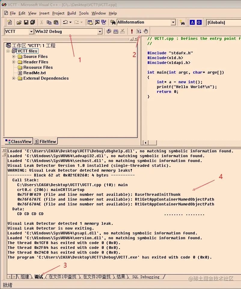Expand the Source Files folder
The width and height of the screenshot is (241, 289).
click(14, 56)
